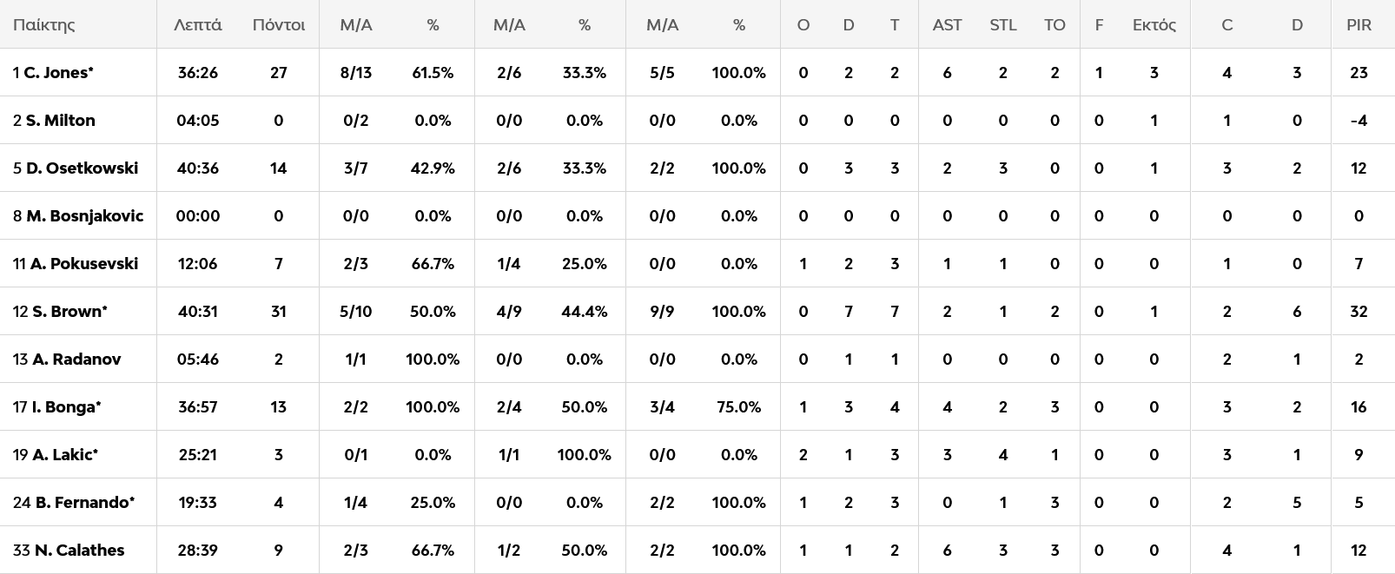Click the Πόντοι column header

tap(278, 25)
